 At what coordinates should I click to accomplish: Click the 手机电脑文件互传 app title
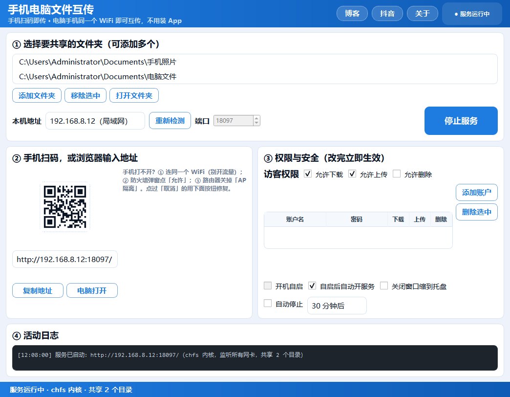51,9
